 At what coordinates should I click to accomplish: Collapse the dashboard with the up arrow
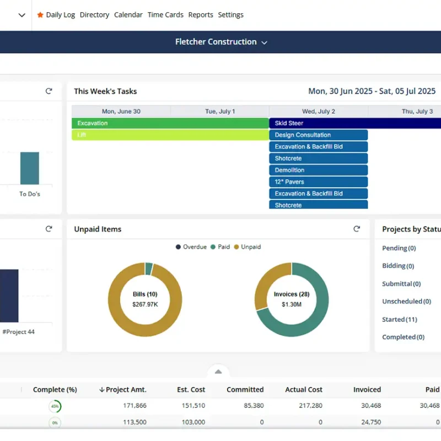tap(218, 372)
